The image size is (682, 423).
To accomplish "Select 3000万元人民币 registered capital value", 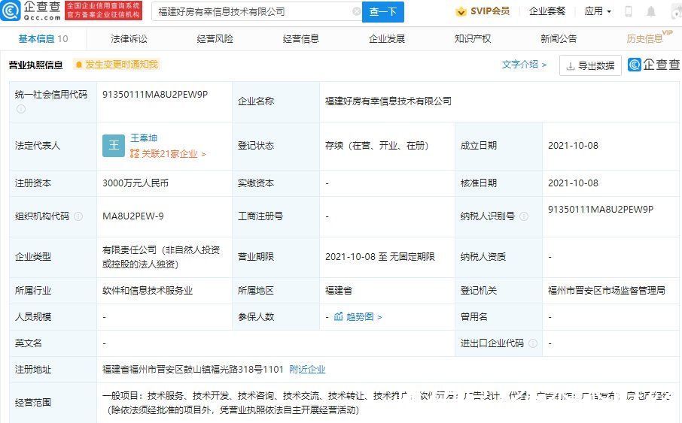I will (135, 183).
